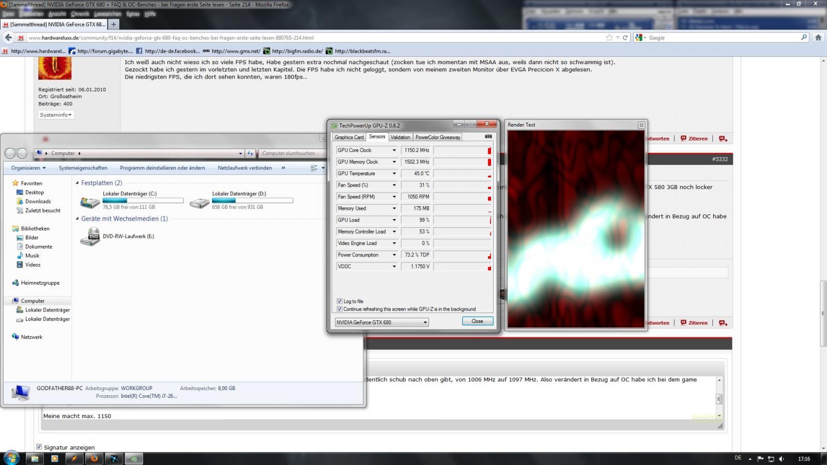Open local disk C: drive icon
The image size is (827, 465).
90,202
